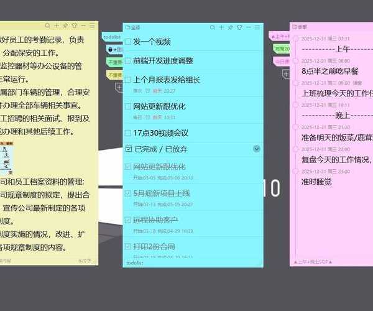Collapse the 已完成 / 已放弃 section
This screenshot has width=373, height=311.
point(257,149)
